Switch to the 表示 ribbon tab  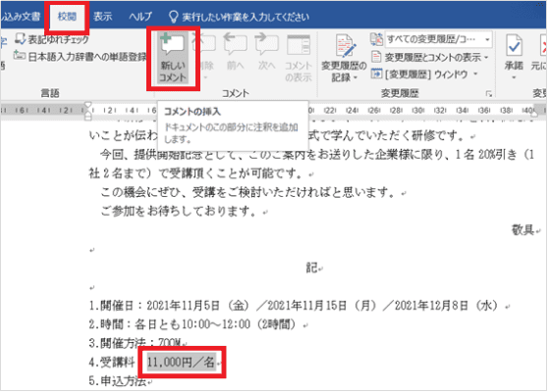(x=102, y=17)
